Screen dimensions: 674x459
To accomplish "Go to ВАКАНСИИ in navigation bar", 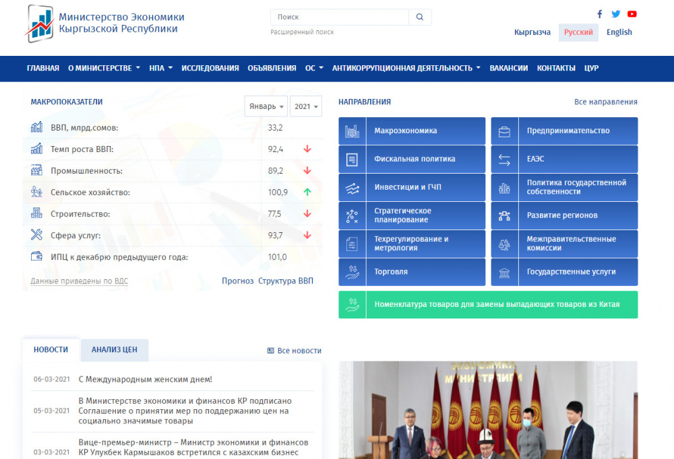I will [509, 68].
